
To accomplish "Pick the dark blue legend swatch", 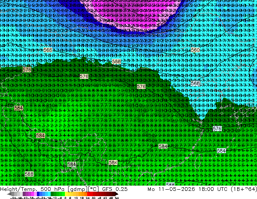I will point(38,194).
